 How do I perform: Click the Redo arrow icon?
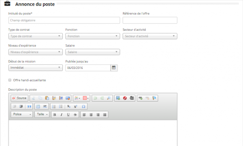[x=102, y=98]
